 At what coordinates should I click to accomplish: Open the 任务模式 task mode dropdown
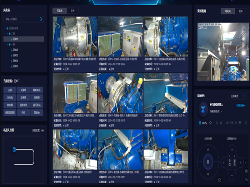(237, 96)
